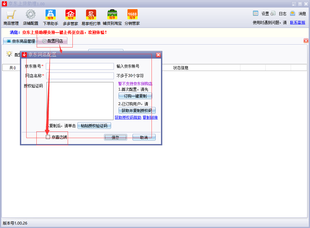This screenshot has width=310, height=228.
Task: Close the 京东网店配置 dialog
Action: click(158, 55)
